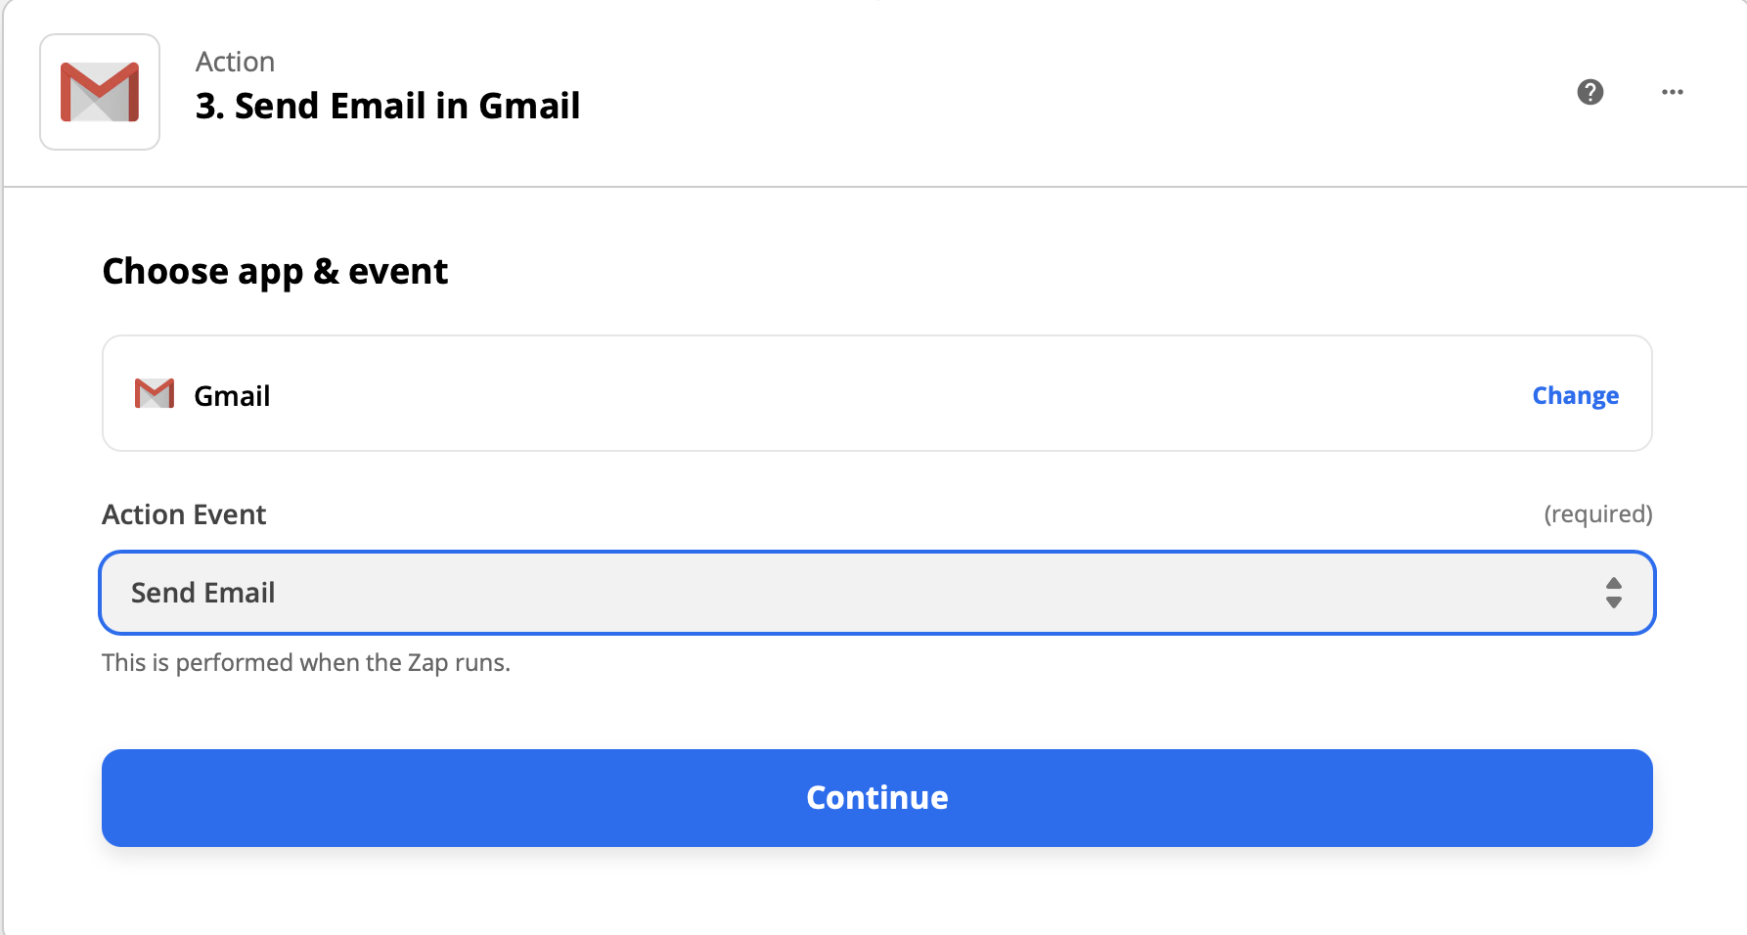Click the blank header area beside the step title
1747x935 pixels.
[1076, 92]
